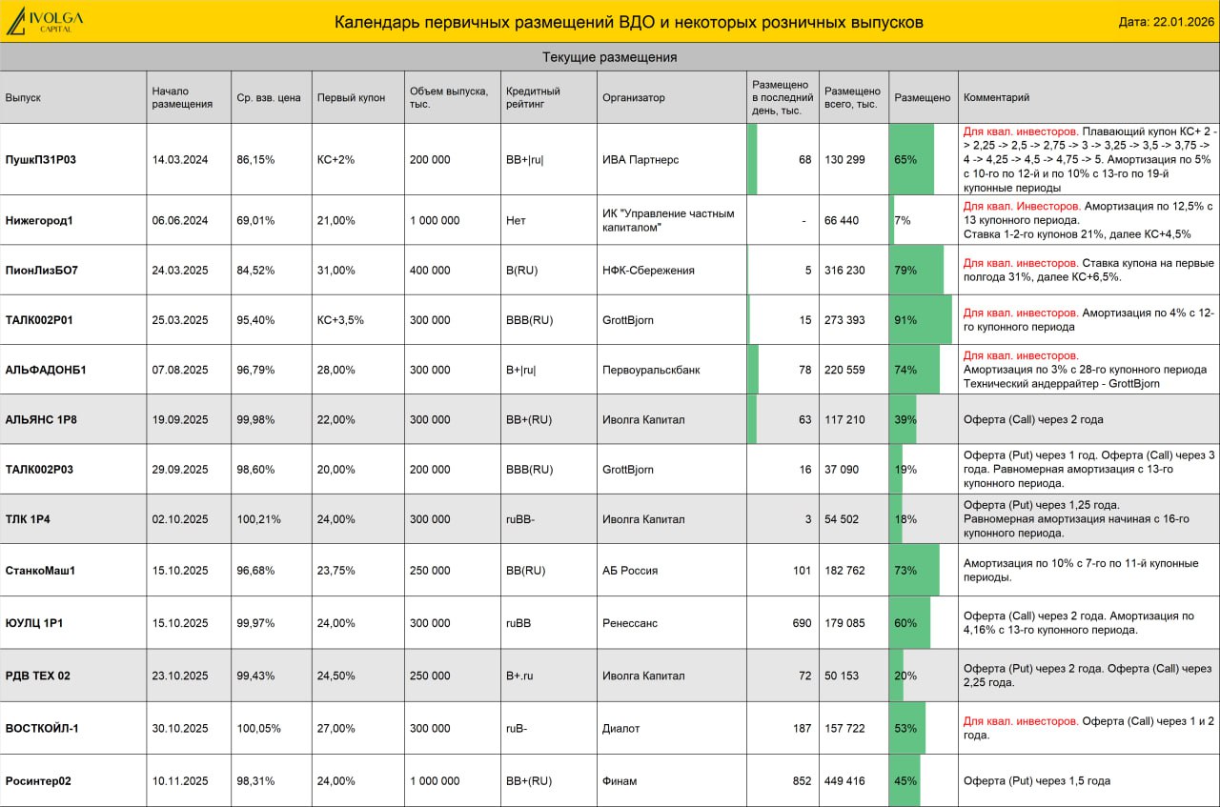Click organizer 'АБ Россия'
The image size is (1220, 807).
630,571
